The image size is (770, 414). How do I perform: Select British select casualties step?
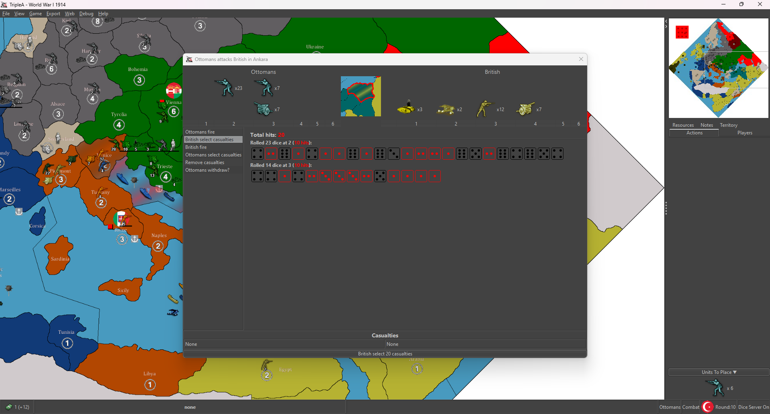click(x=213, y=140)
